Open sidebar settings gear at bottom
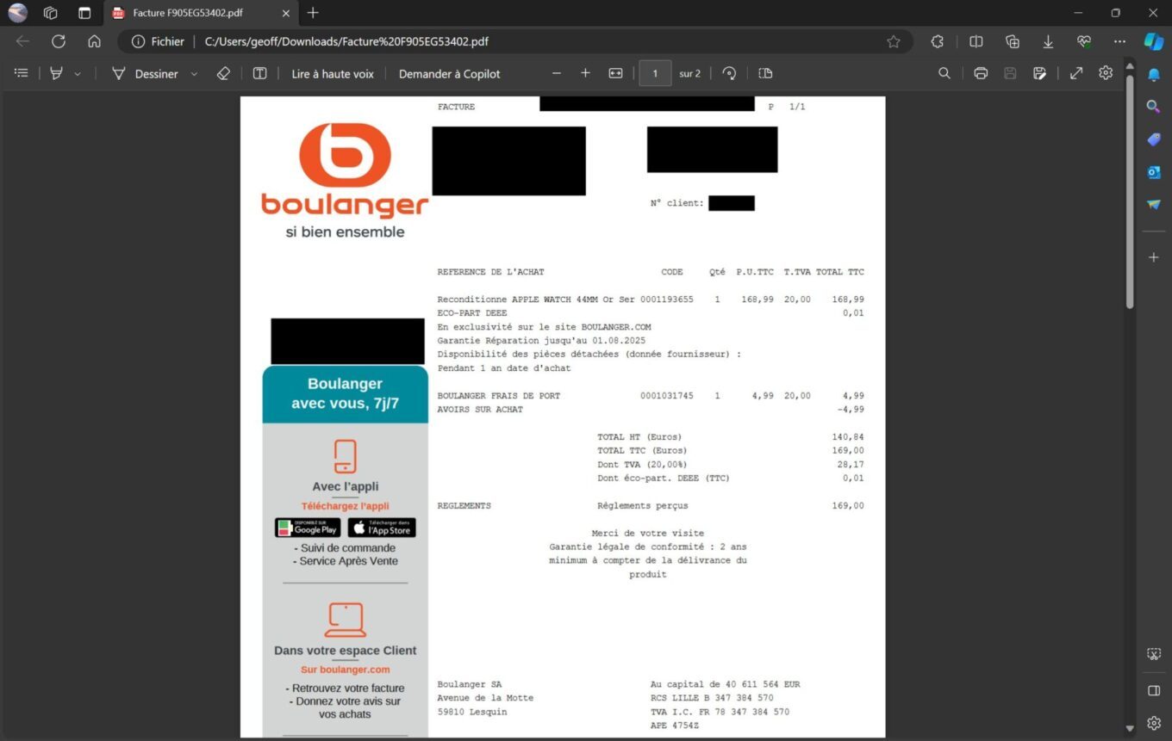Screen dimensions: 1172x741 pos(1154,723)
